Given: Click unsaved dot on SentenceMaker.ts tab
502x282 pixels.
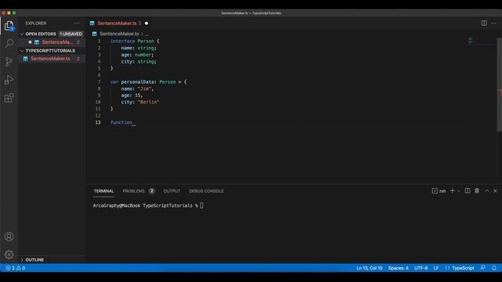Looking at the screenshot, I should [x=147, y=23].
